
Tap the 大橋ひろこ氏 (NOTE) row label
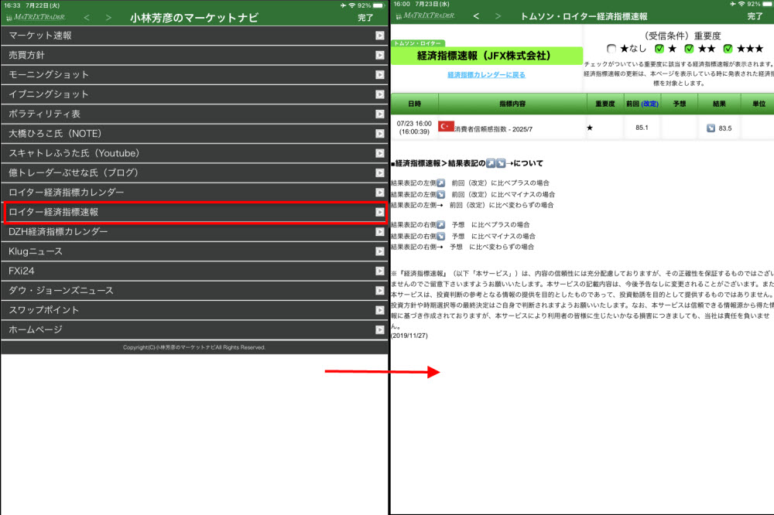[55, 134]
